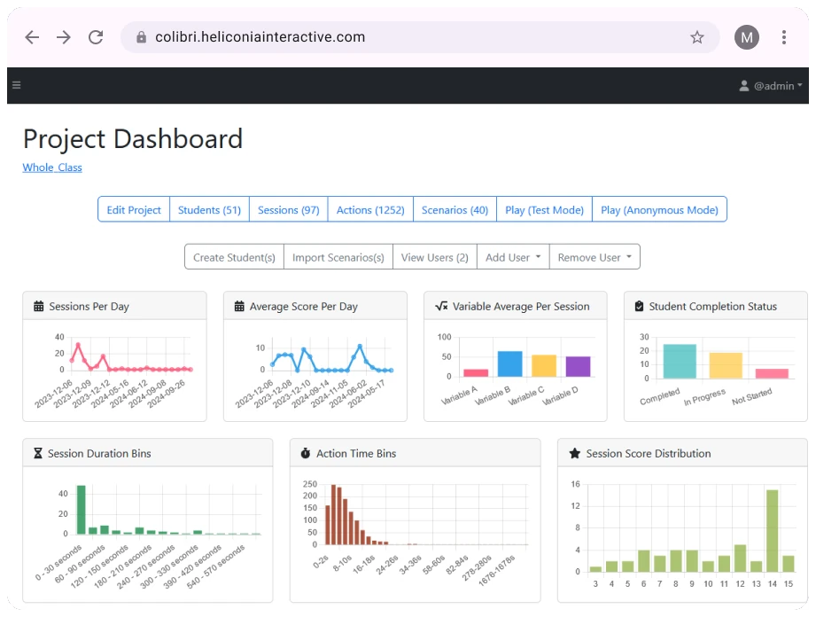Screen dimensions: 816x617
Task: Open the hamburger navigation menu
Action: 17,85
